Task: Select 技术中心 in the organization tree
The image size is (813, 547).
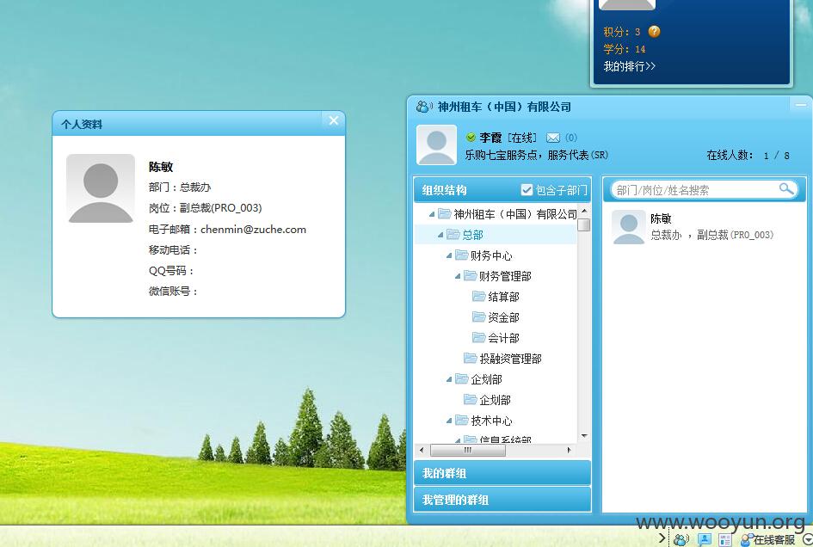Action: 491,421
